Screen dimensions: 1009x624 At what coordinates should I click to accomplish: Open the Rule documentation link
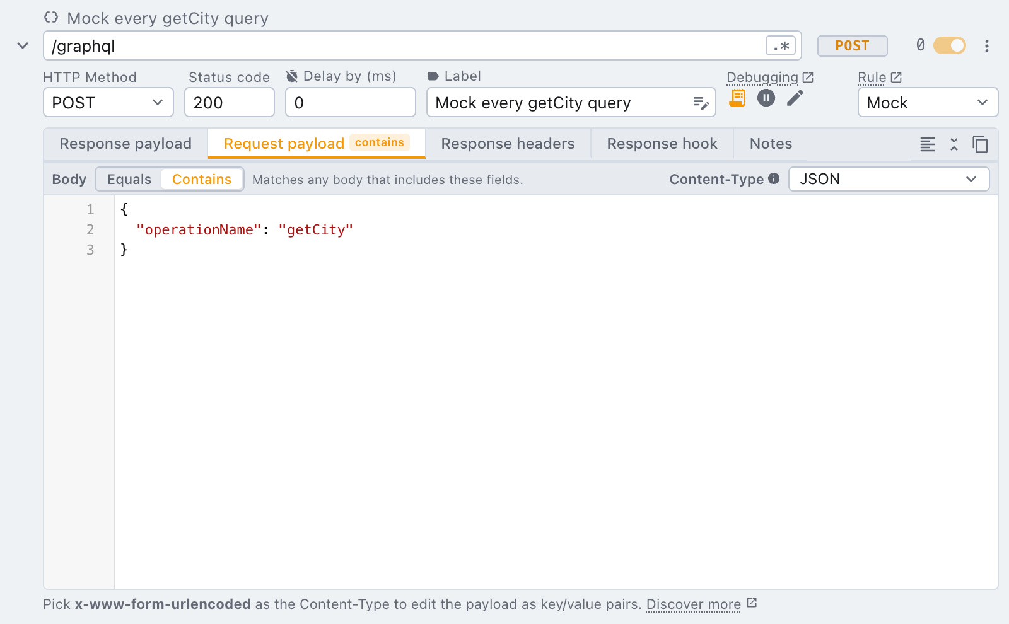tap(872, 78)
